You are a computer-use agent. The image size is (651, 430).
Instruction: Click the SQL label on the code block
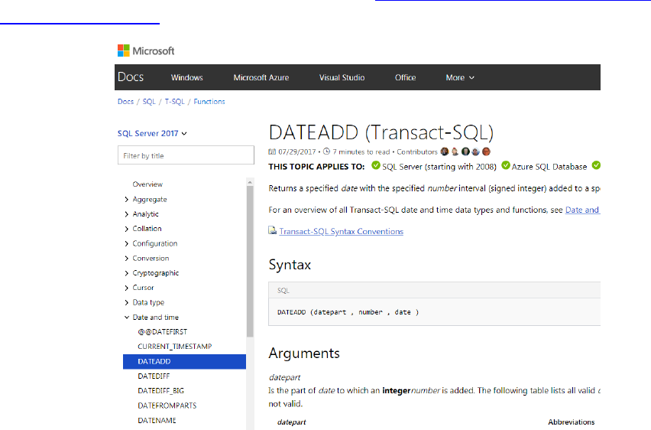point(283,290)
